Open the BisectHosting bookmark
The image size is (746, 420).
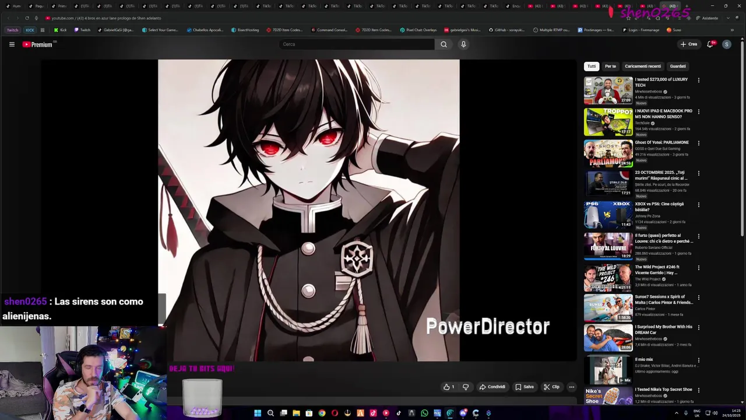[x=245, y=30]
